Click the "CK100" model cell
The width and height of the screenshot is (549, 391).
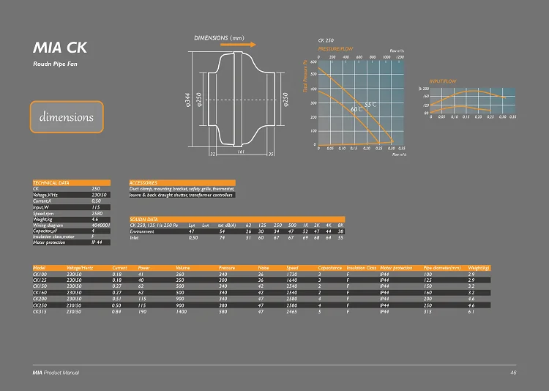click(x=40, y=275)
